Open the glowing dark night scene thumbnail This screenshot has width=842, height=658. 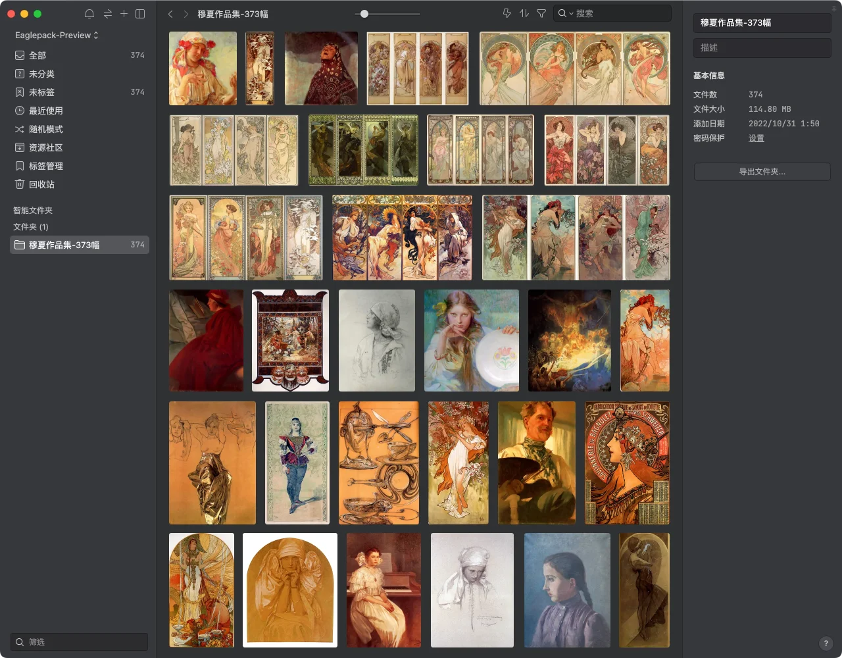coord(570,341)
